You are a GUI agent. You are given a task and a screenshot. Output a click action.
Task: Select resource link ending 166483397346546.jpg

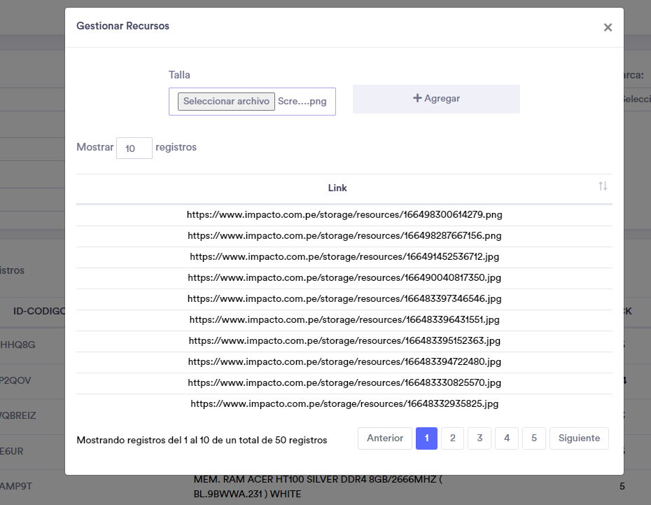[344, 299]
